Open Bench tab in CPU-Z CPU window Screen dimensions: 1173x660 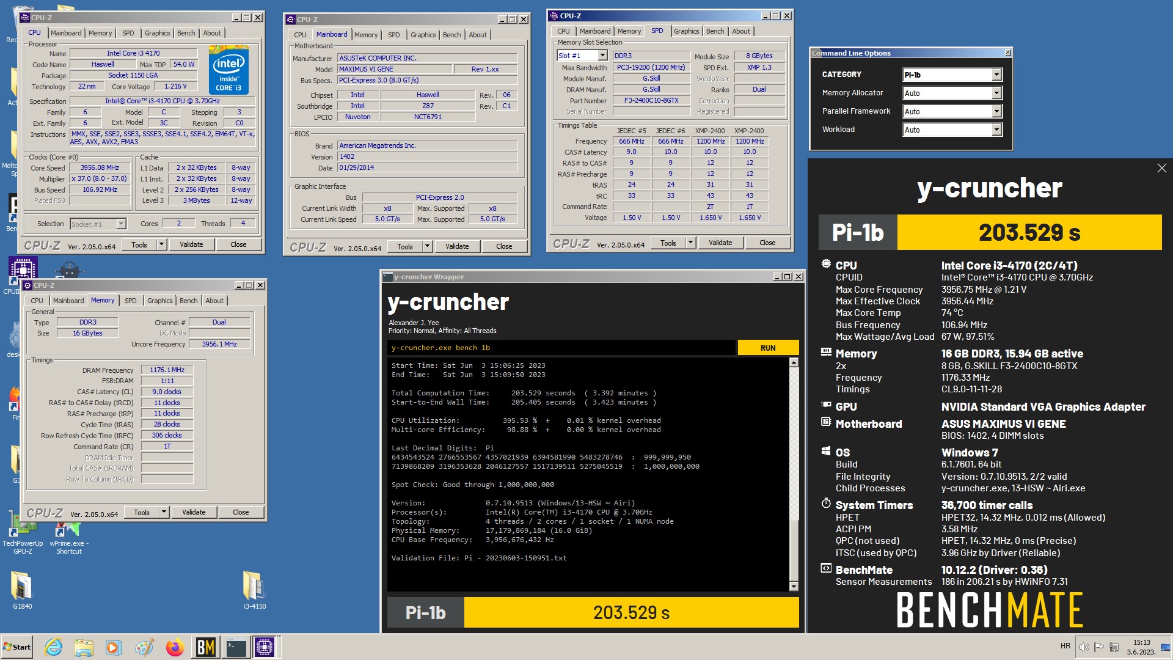tap(186, 33)
